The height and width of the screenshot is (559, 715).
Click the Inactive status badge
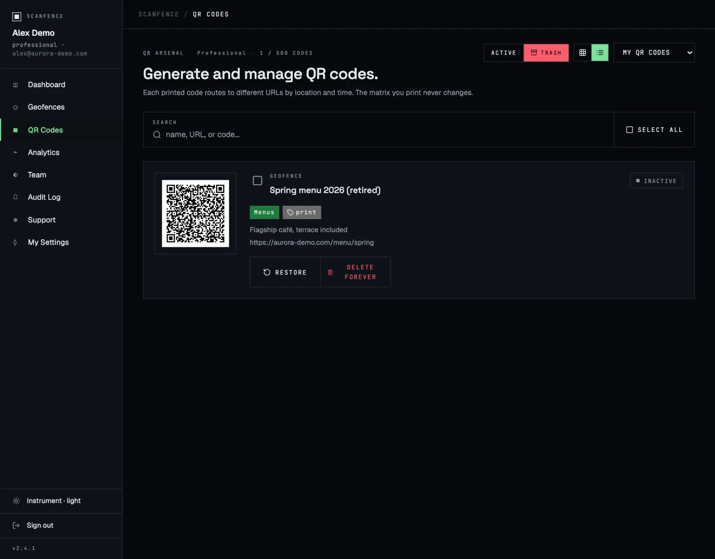pyautogui.click(x=656, y=181)
